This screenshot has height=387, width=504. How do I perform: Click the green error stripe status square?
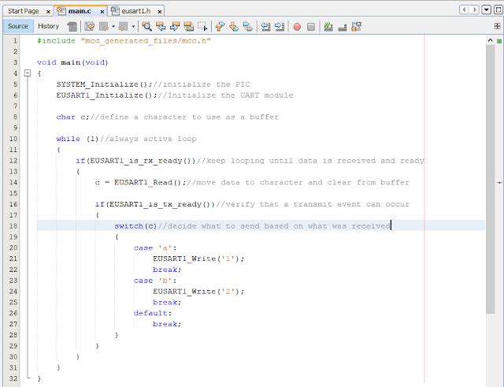click(499, 41)
